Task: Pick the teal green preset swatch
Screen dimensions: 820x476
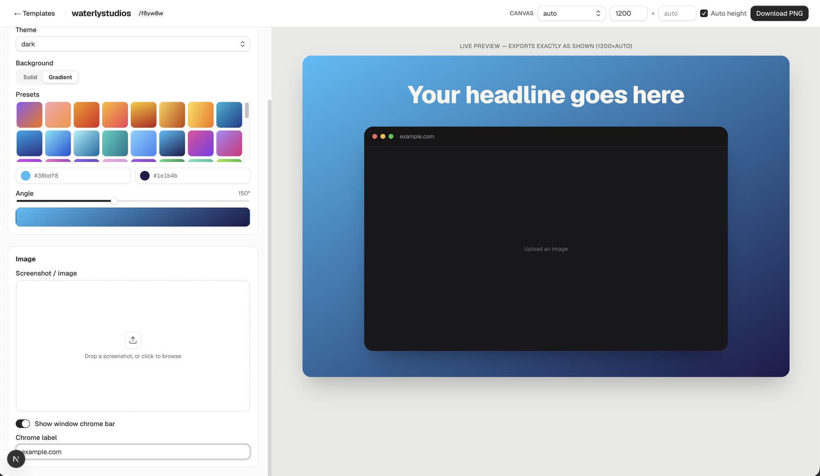Action: (x=115, y=143)
